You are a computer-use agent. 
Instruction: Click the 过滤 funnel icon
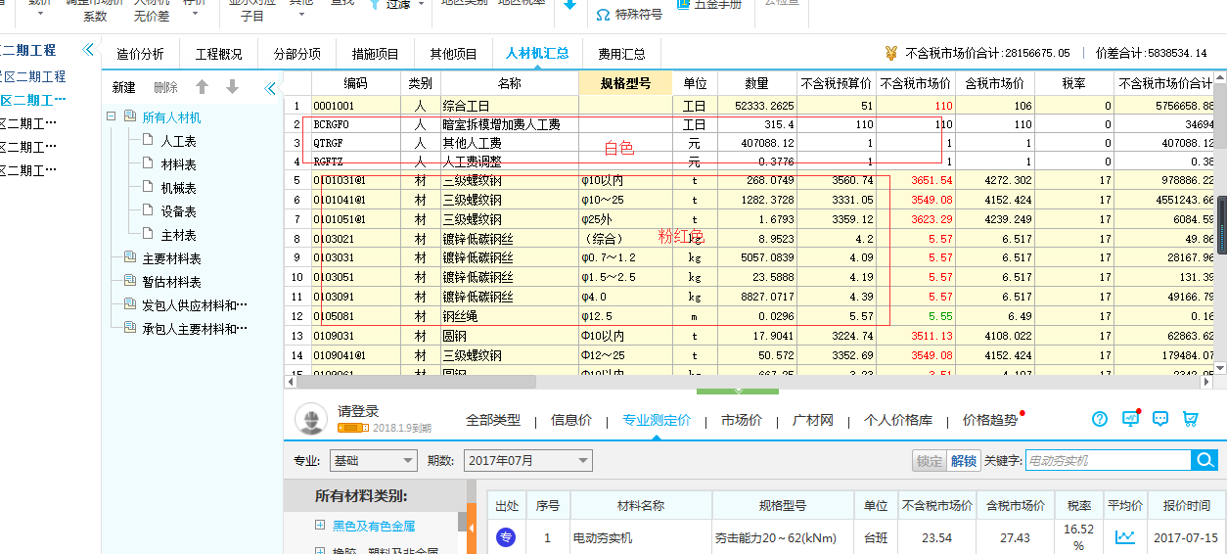(377, 5)
